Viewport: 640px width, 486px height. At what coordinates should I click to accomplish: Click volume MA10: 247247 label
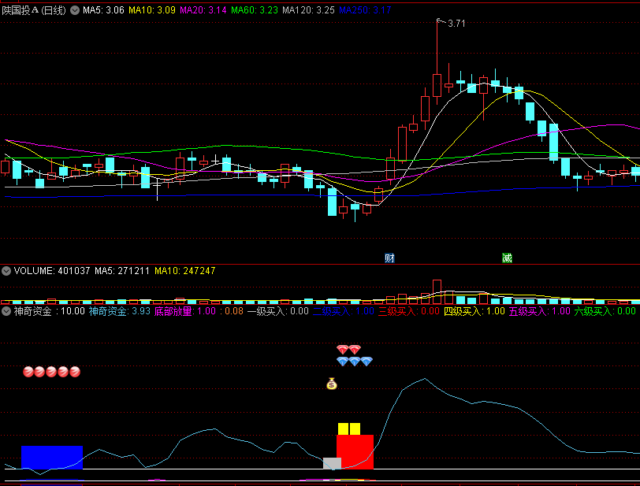(185, 271)
